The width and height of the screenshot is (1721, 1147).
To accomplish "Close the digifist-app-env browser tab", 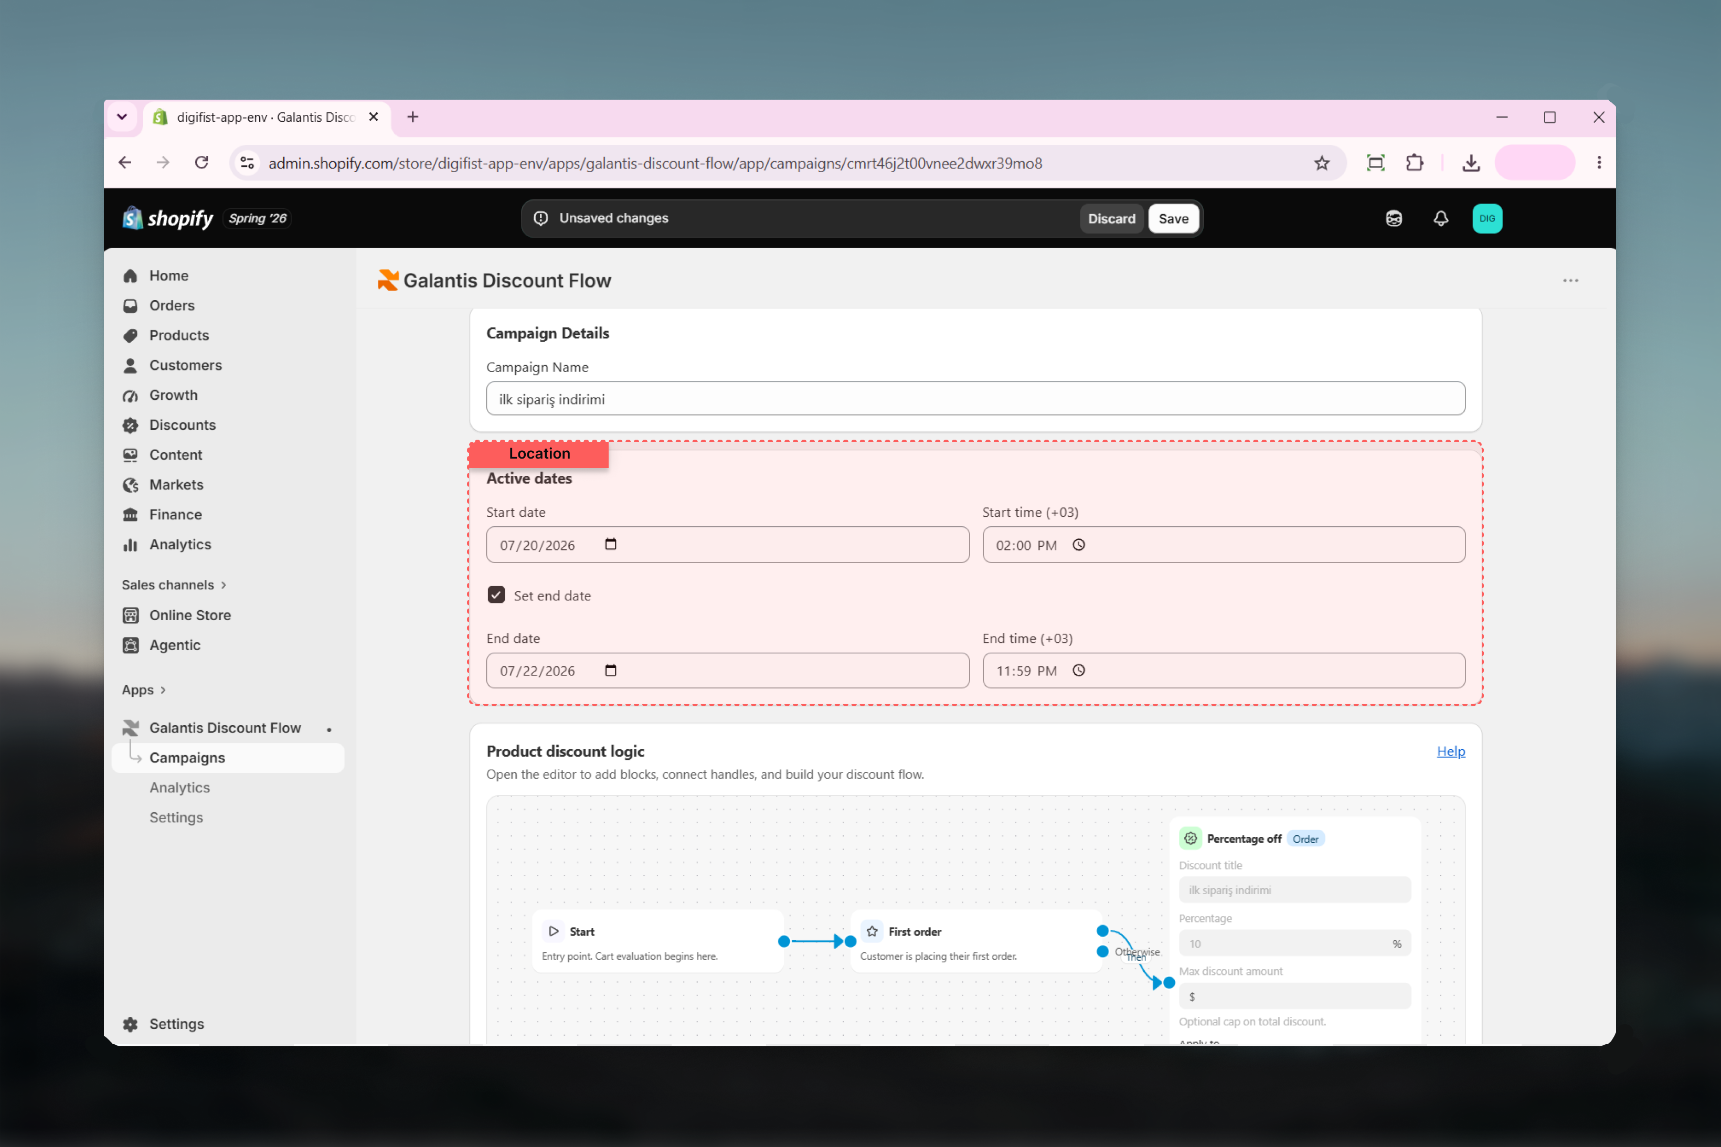I will (374, 117).
